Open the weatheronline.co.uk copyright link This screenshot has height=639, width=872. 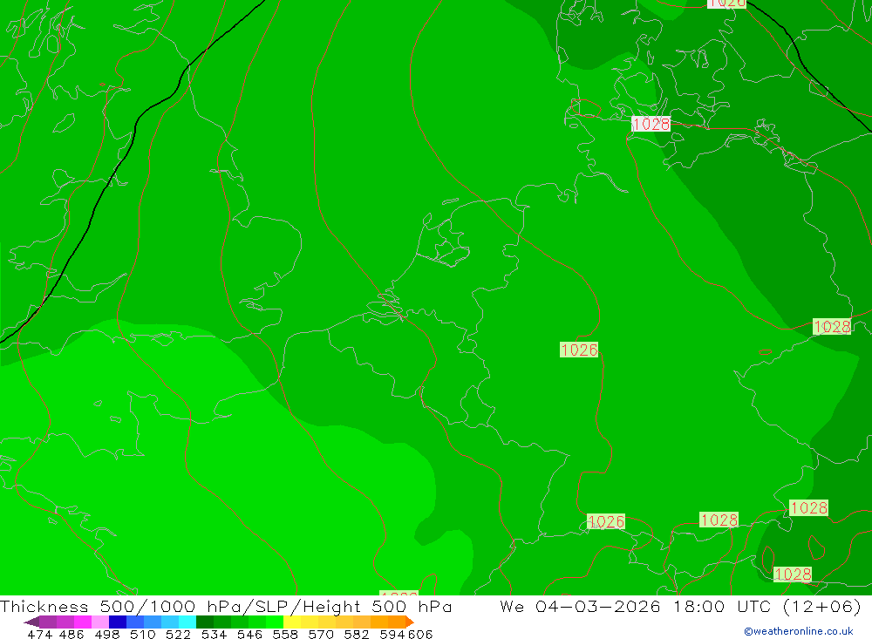(799, 631)
